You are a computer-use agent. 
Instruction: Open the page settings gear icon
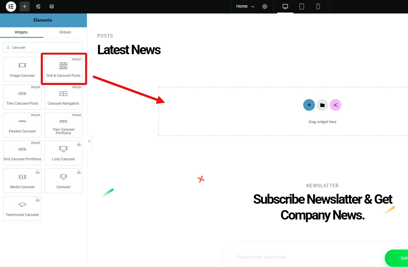pos(265,6)
